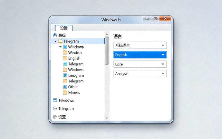
Task: Click the blue document icon beside Lindgram
Action: (x=65, y=75)
